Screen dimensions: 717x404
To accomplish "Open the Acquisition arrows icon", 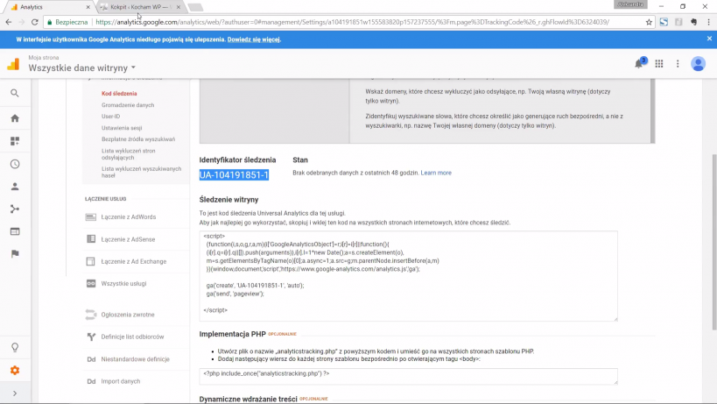I will point(15,209).
